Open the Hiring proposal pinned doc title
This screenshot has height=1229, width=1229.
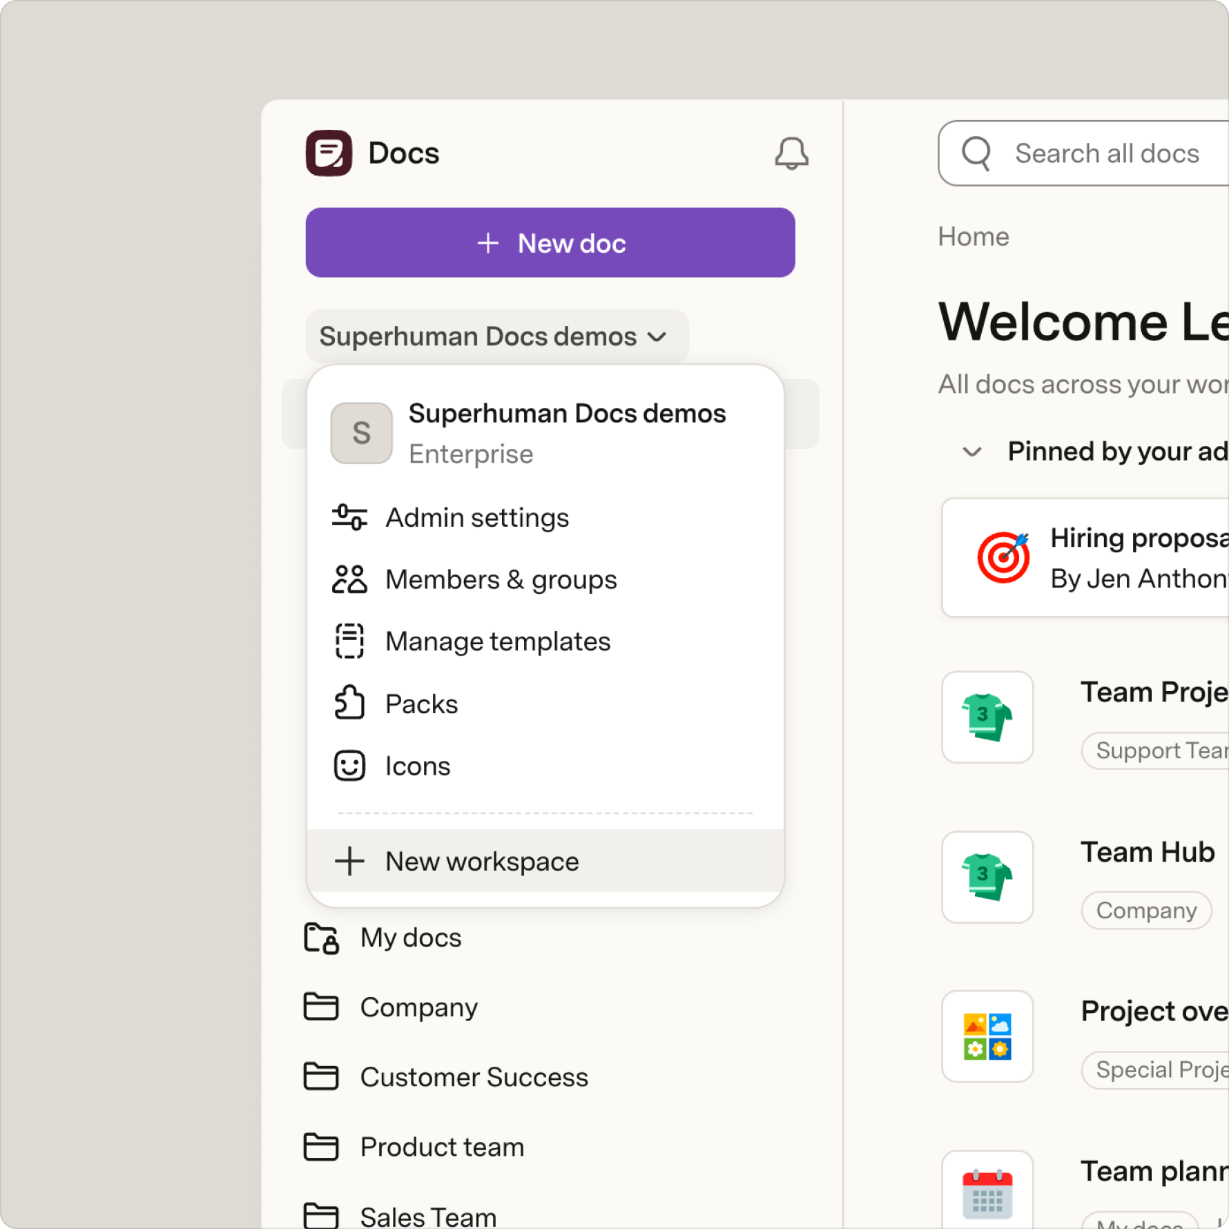click(x=1139, y=538)
